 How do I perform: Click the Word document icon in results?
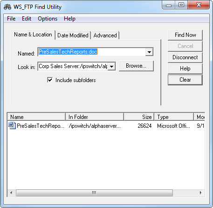[x=12, y=125]
